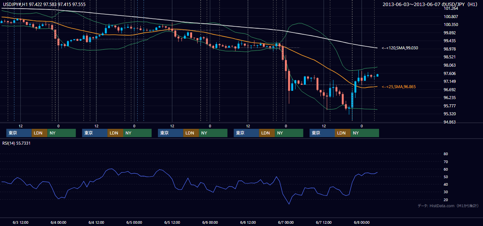Click the RSI scale value 70
This screenshot has width=483, height=226.
pyautogui.click(x=446, y=162)
